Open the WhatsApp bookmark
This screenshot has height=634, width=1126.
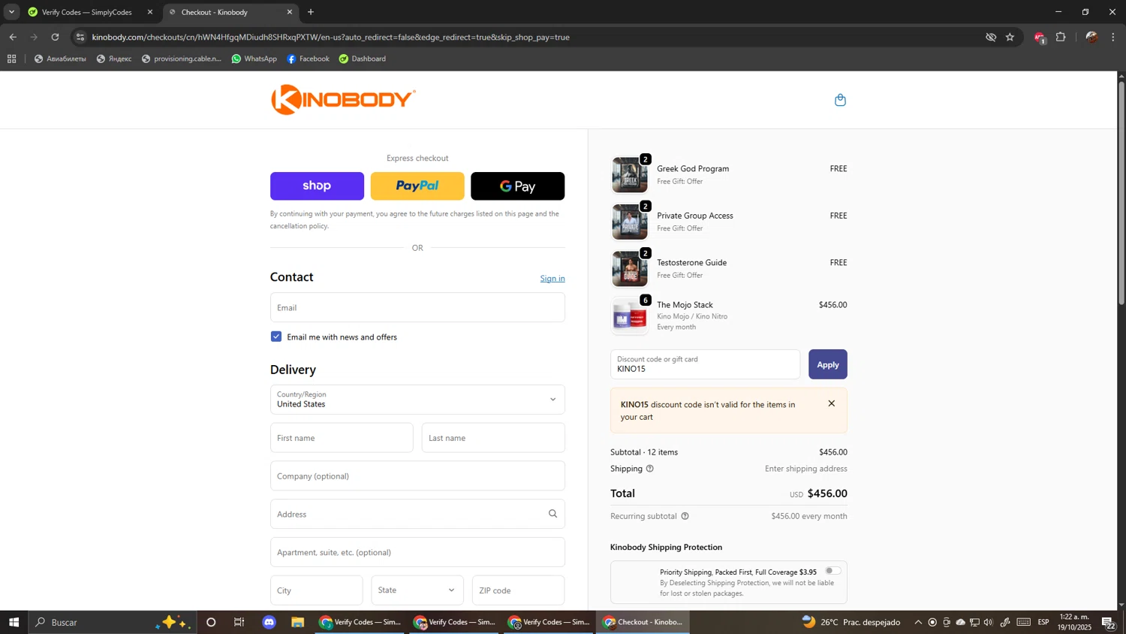(254, 59)
